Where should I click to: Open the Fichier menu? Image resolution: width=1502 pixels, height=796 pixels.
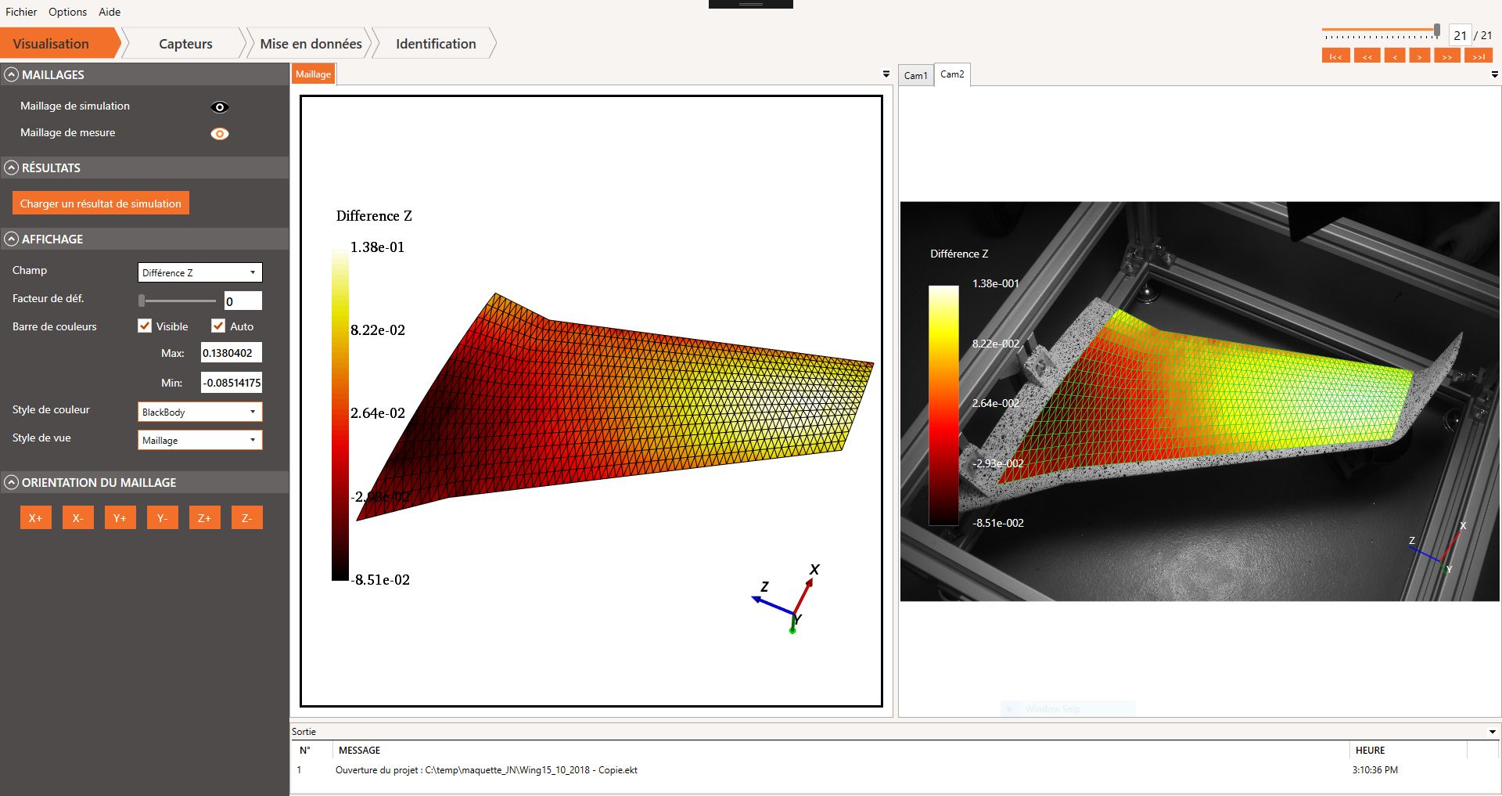point(21,12)
